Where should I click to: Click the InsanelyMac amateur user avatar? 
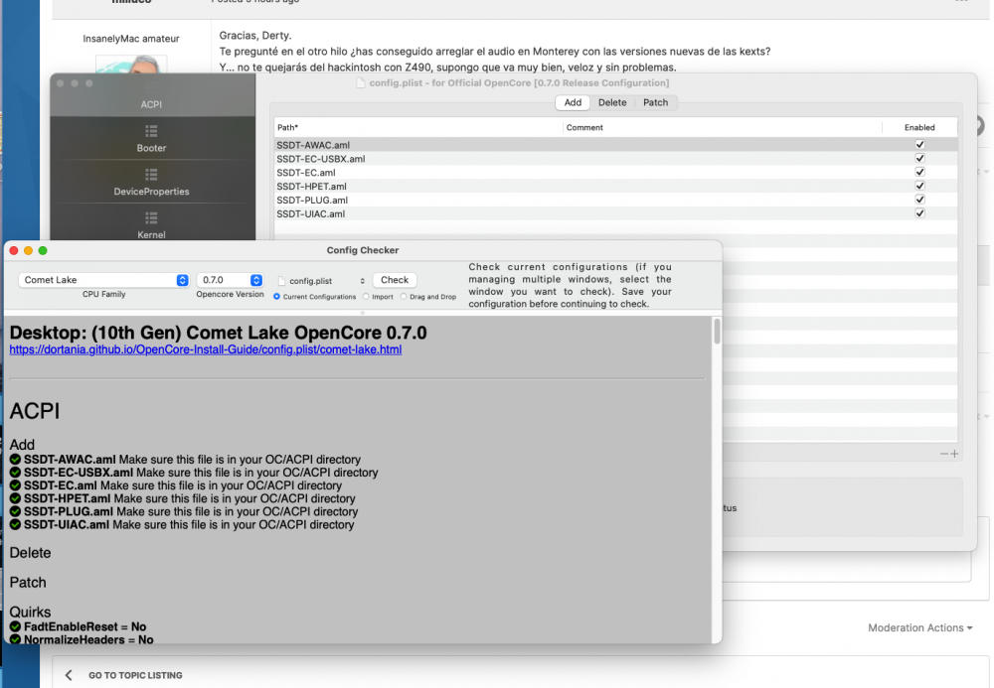(131, 64)
